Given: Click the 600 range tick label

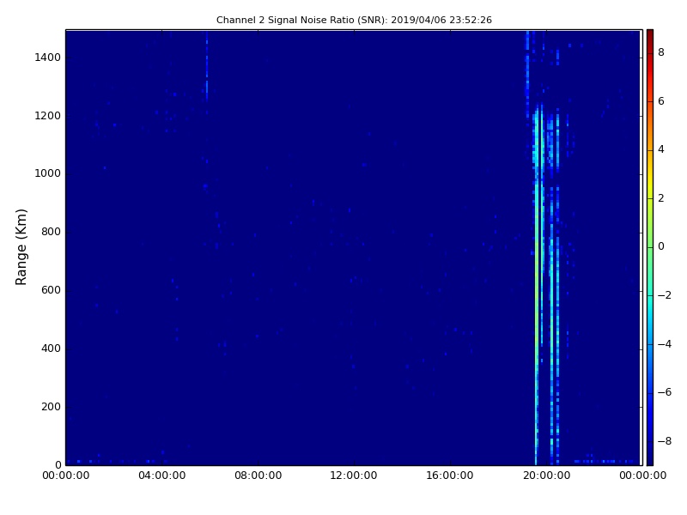Looking at the screenshot, I should [x=51, y=290].
